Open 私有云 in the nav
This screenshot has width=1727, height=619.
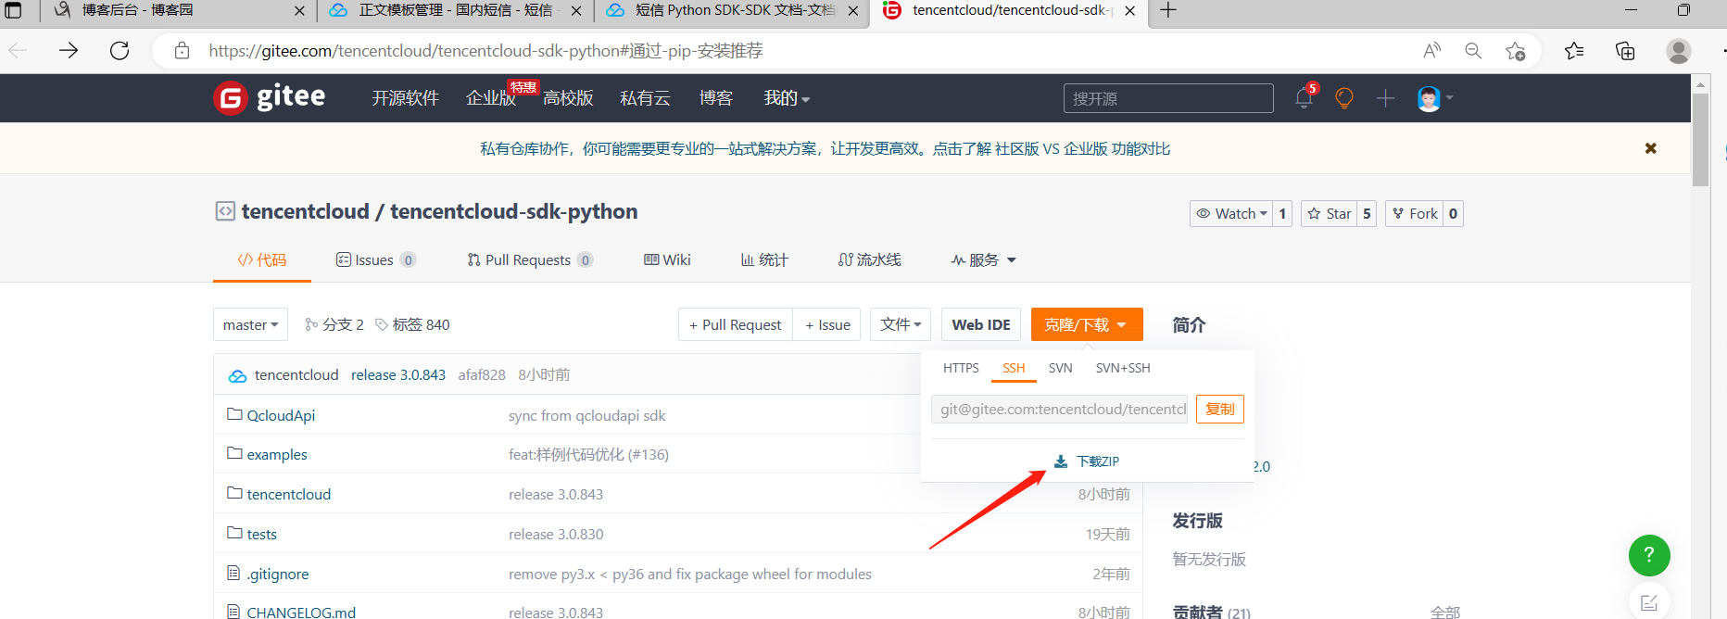point(645,98)
